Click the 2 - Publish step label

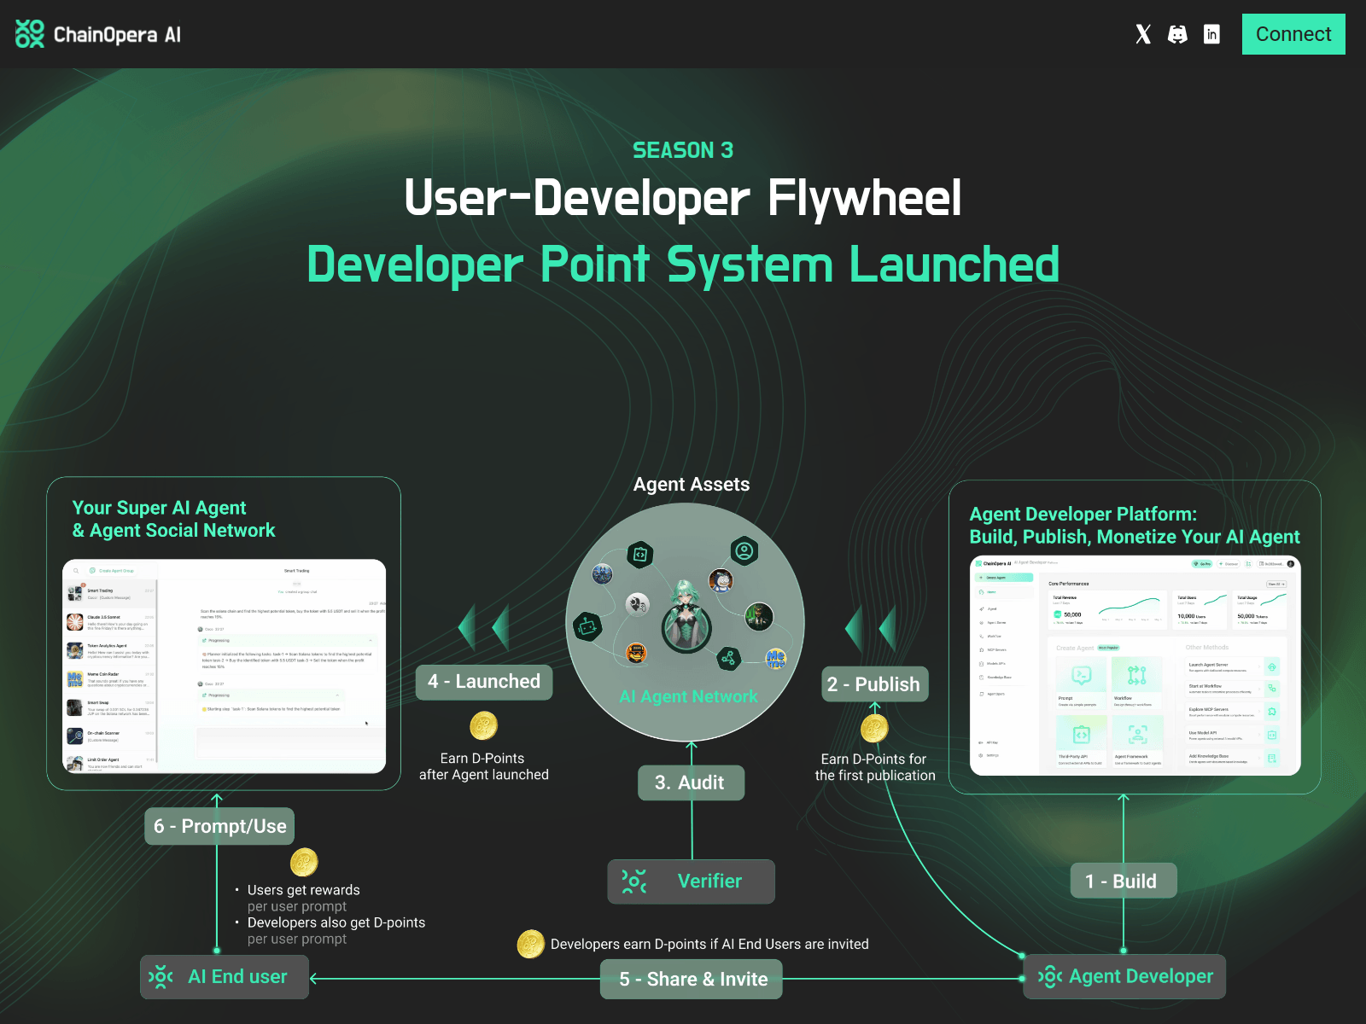(x=875, y=684)
